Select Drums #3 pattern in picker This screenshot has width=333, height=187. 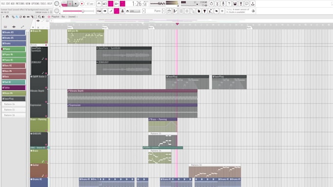(14, 32)
